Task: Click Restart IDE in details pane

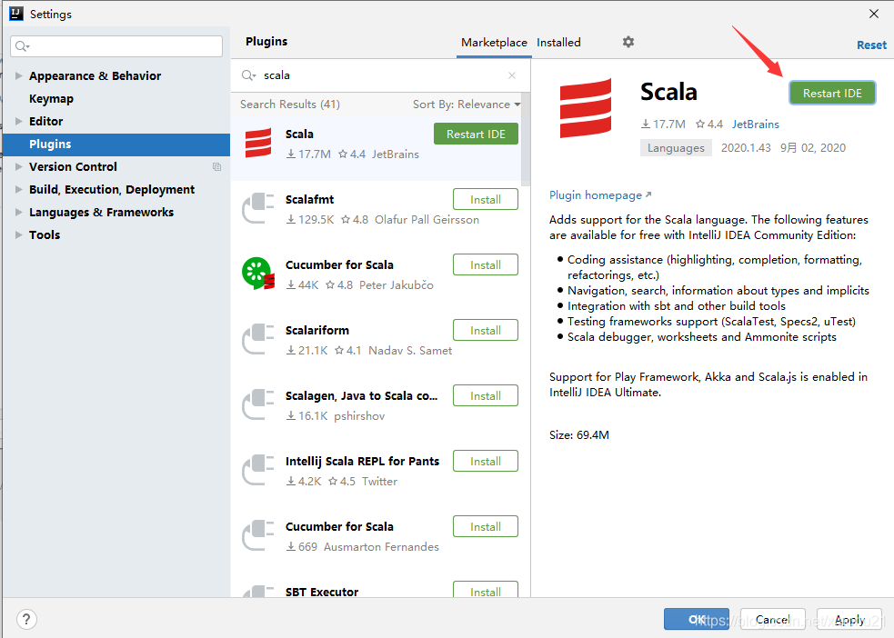Action: 832,93
